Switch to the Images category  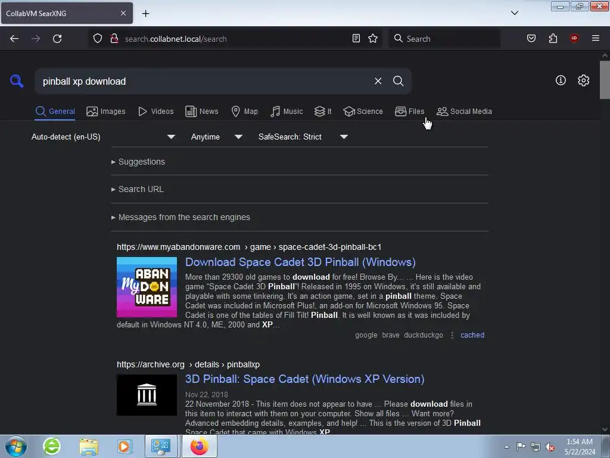click(x=106, y=112)
